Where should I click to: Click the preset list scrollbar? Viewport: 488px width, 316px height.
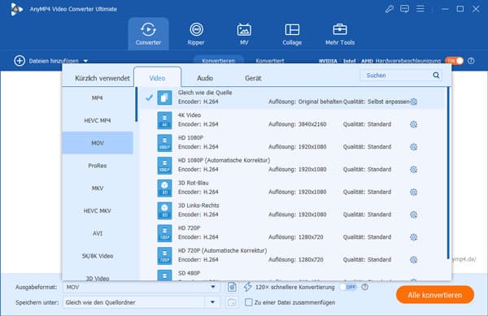pos(448,173)
